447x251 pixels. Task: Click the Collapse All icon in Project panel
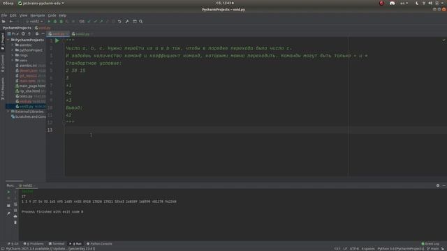(x=29, y=34)
